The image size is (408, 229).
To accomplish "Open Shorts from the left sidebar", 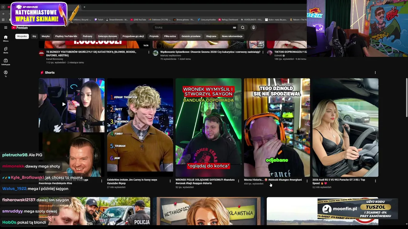I will click(5, 50).
